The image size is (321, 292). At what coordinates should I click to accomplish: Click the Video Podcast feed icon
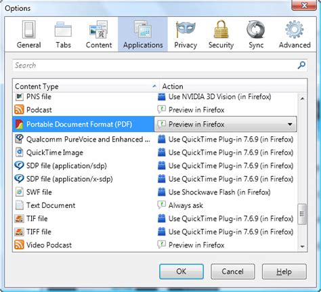pos(19,245)
